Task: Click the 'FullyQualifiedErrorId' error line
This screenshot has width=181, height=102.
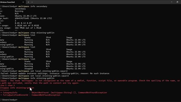Action: coord(30,95)
